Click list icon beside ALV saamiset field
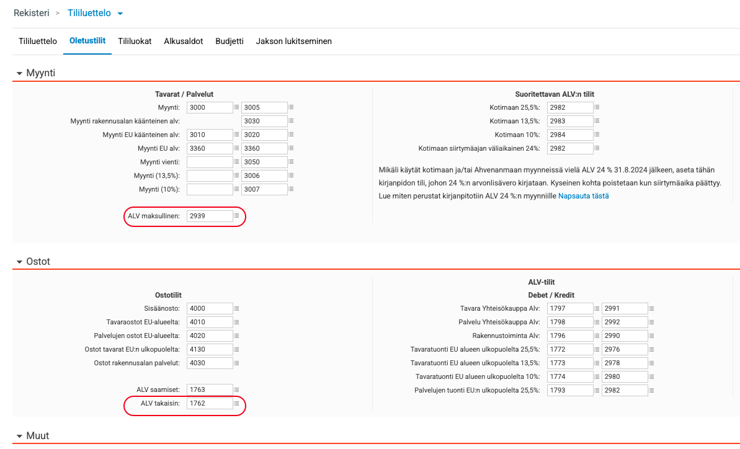 pos(236,389)
